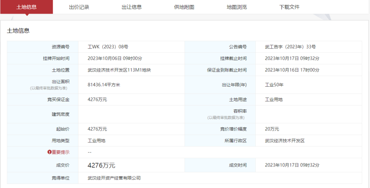Viewport: 370px width, 188px height.
Task: Click the 保证金到账截止时间 label
Action: [227, 70]
